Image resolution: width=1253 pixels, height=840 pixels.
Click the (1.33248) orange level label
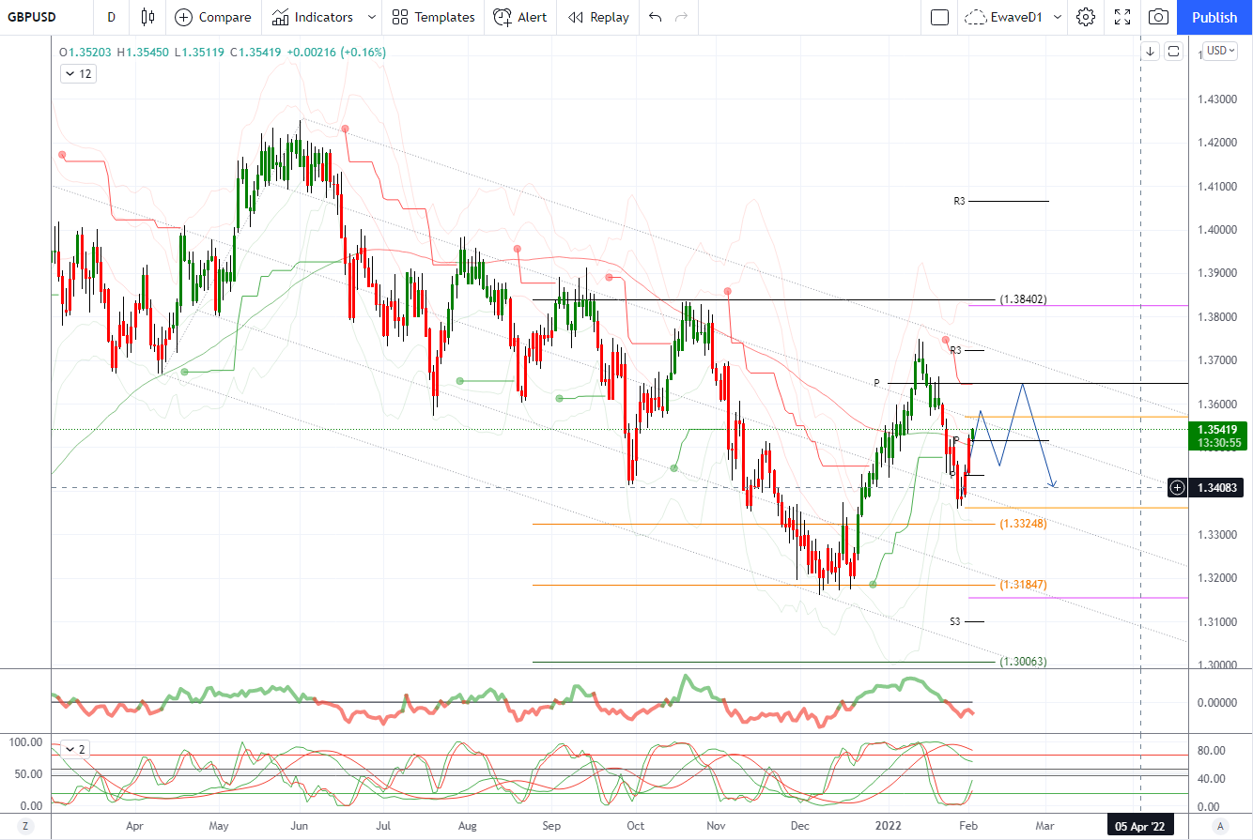[1023, 524]
